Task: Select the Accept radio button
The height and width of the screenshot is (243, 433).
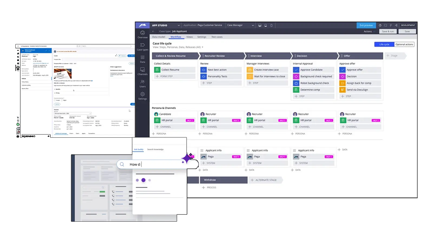Action: [55, 100]
